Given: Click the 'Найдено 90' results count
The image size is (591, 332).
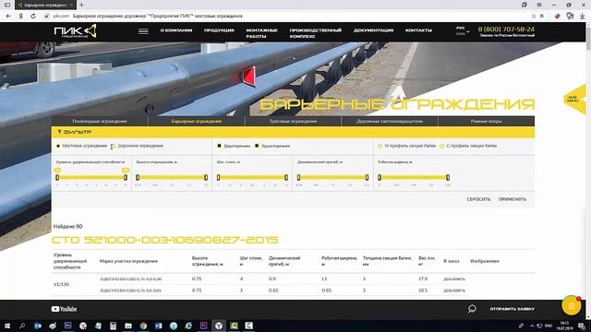Looking at the screenshot, I should click(x=67, y=227).
